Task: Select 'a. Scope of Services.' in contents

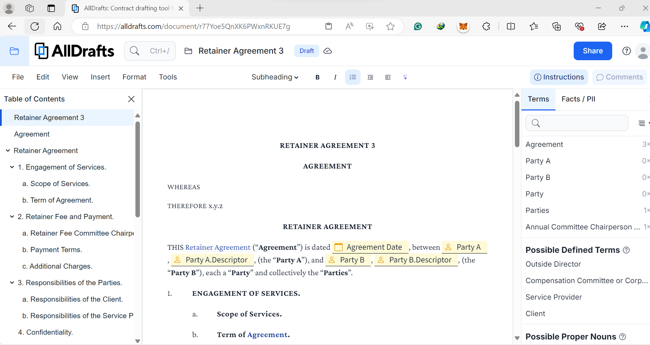Action: pyautogui.click(x=56, y=184)
